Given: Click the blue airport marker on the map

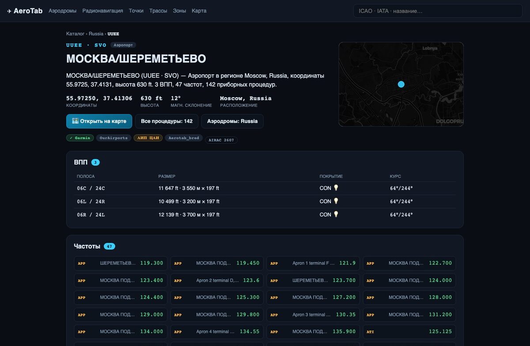Looking at the screenshot, I should (x=401, y=84).
